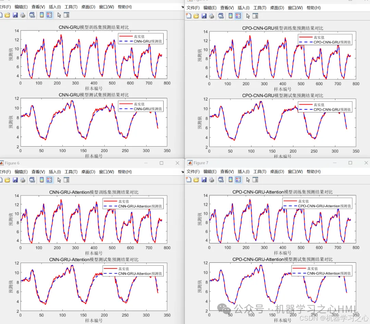Click the open folder icon in the CNN-GRU模型 window
The image size is (370, 324).
(7, 15)
